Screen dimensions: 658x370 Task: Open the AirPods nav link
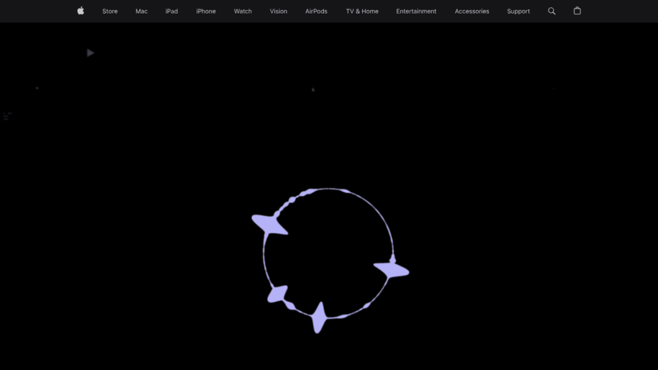[316, 12]
